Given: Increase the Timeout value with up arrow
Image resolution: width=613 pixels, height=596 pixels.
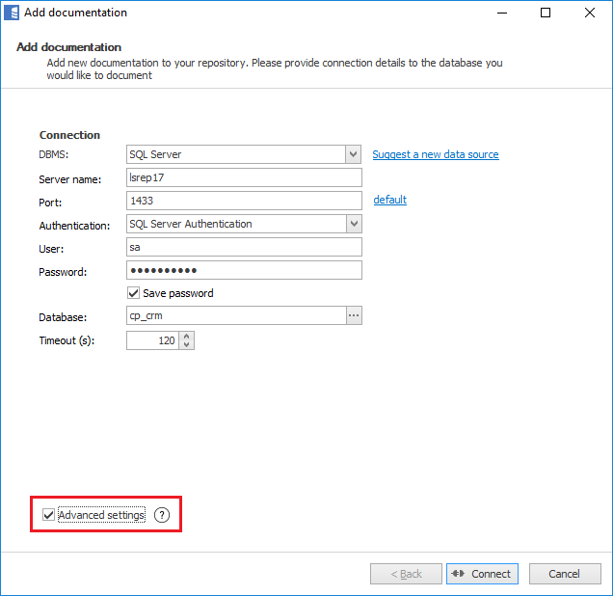Looking at the screenshot, I should [187, 336].
